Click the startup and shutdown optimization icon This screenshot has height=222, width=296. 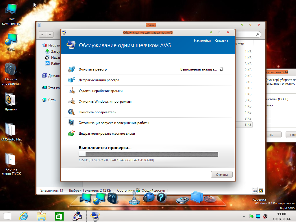[x=71, y=123]
